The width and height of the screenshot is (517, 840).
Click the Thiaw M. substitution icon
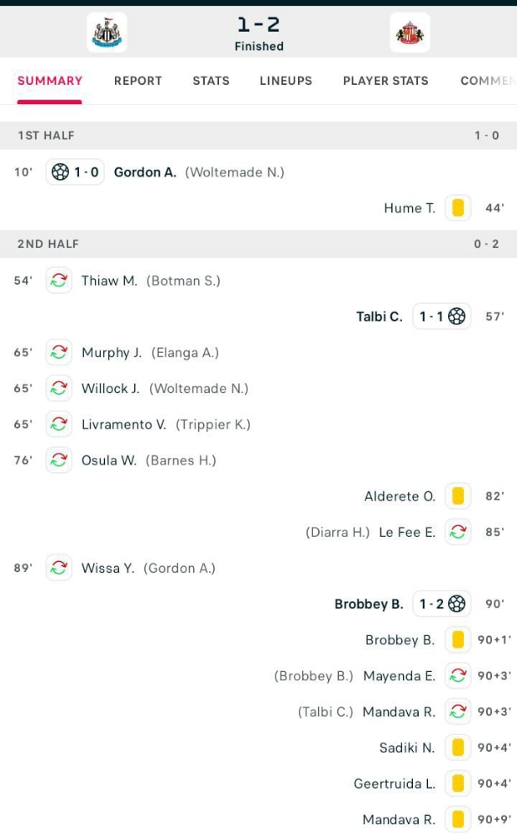point(59,281)
